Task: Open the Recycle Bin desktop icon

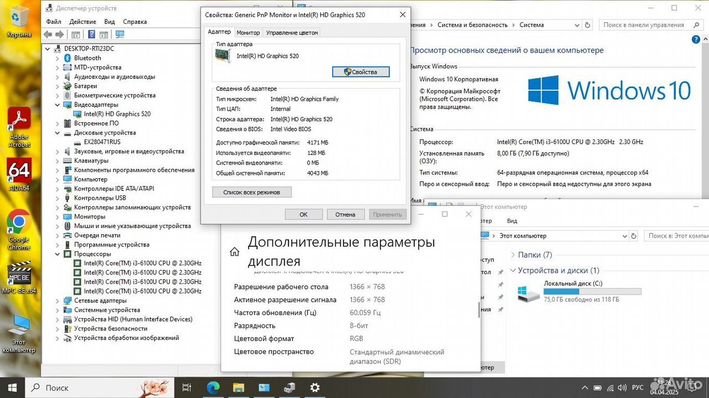Action: point(19,21)
